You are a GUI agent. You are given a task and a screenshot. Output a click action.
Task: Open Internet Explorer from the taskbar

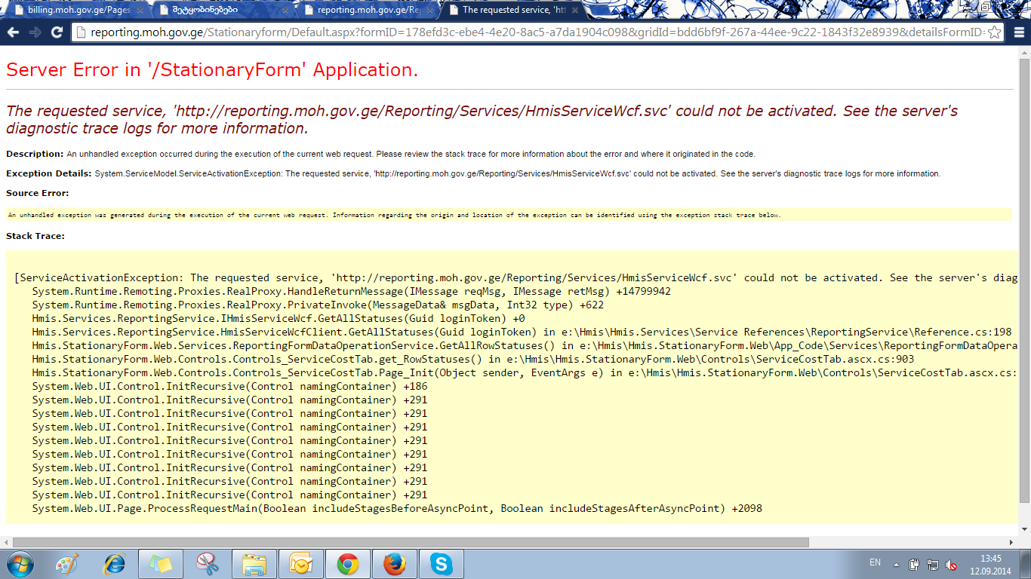coord(115,564)
